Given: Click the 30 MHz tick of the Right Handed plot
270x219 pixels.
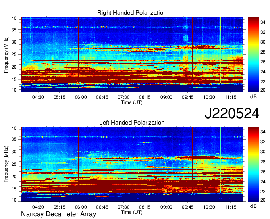Looking at the screenshot, I should (14, 42).
